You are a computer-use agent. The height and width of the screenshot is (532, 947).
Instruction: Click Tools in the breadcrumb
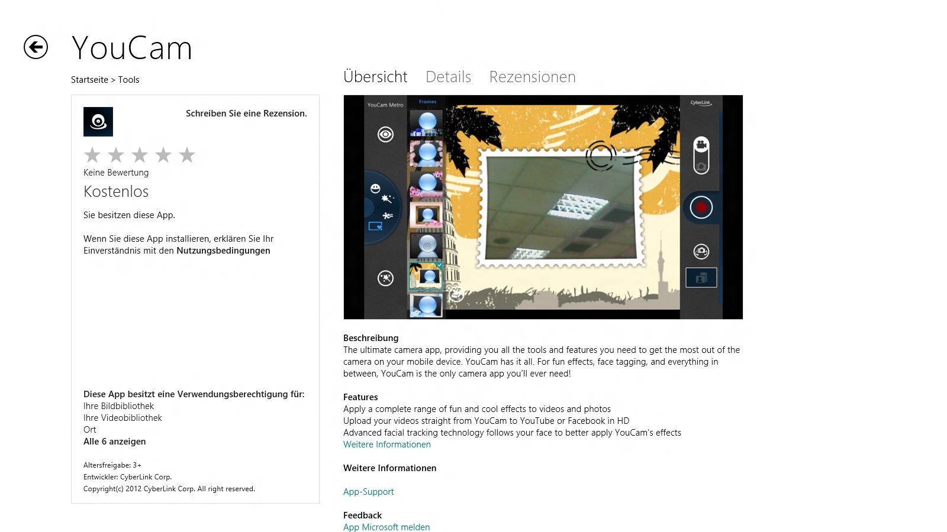128,80
